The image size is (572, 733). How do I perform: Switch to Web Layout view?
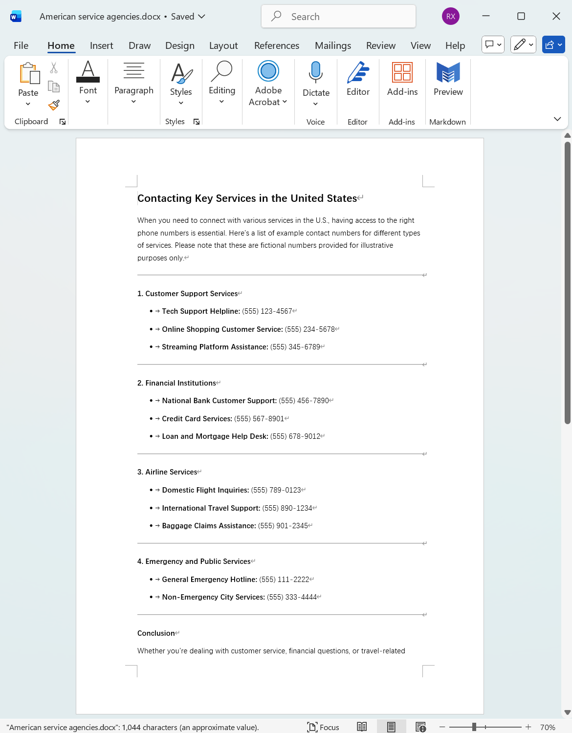tap(421, 727)
